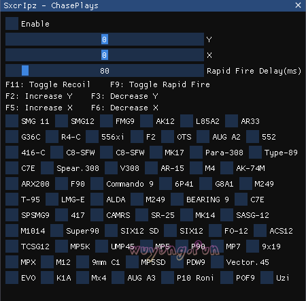Check the ACS12 option

(260, 231)
